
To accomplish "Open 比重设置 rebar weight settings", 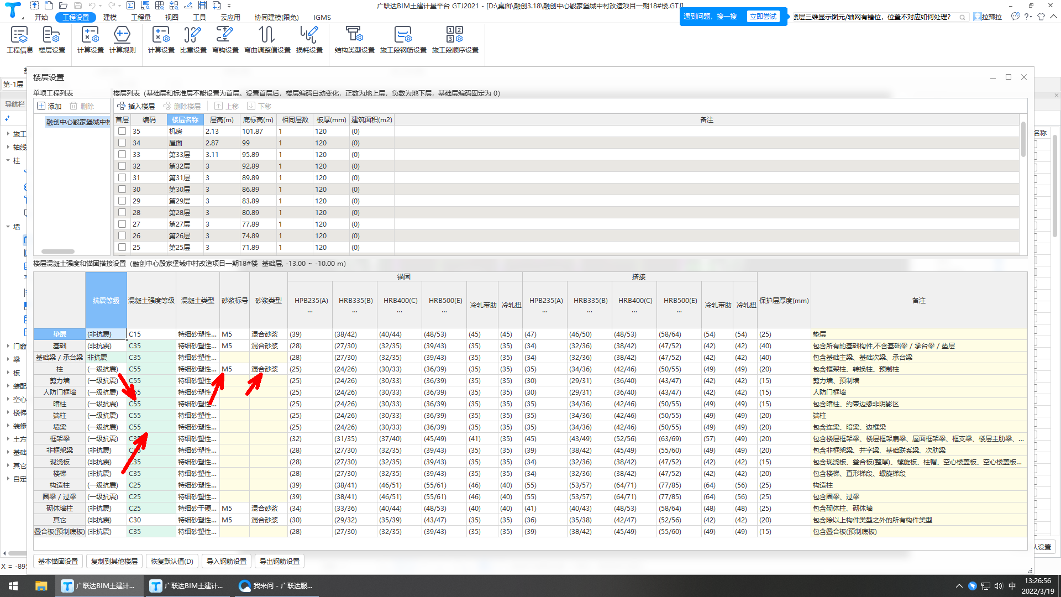I will [x=193, y=40].
